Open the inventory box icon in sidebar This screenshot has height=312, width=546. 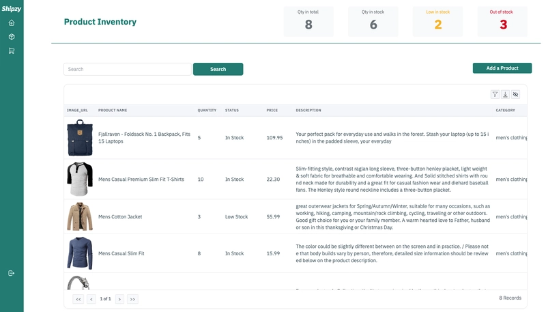(x=12, y=37)
